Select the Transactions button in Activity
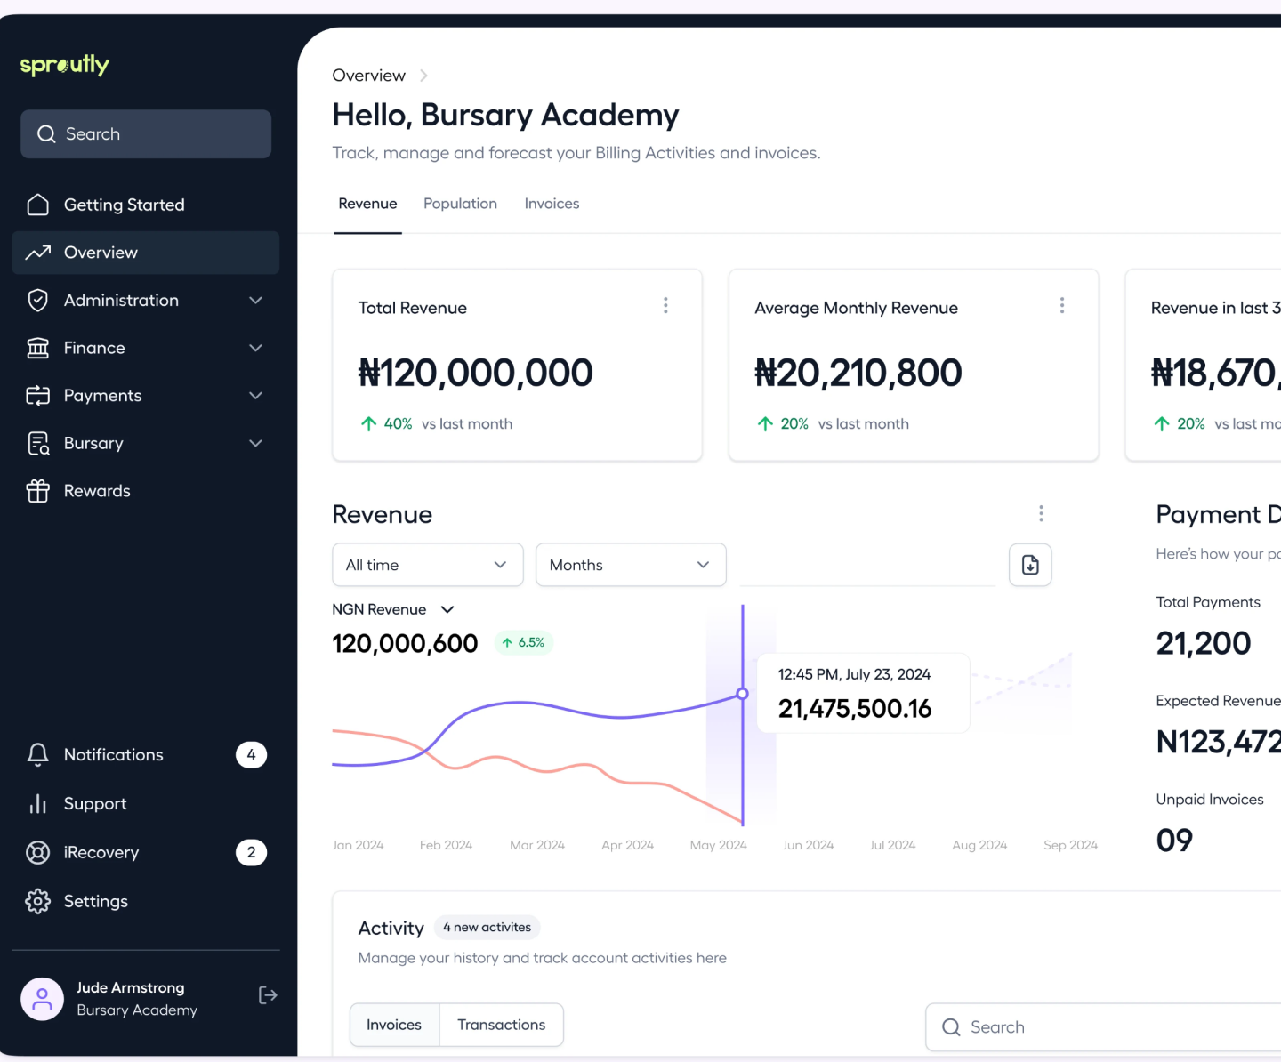1281x1062 pixels. 501,1025
